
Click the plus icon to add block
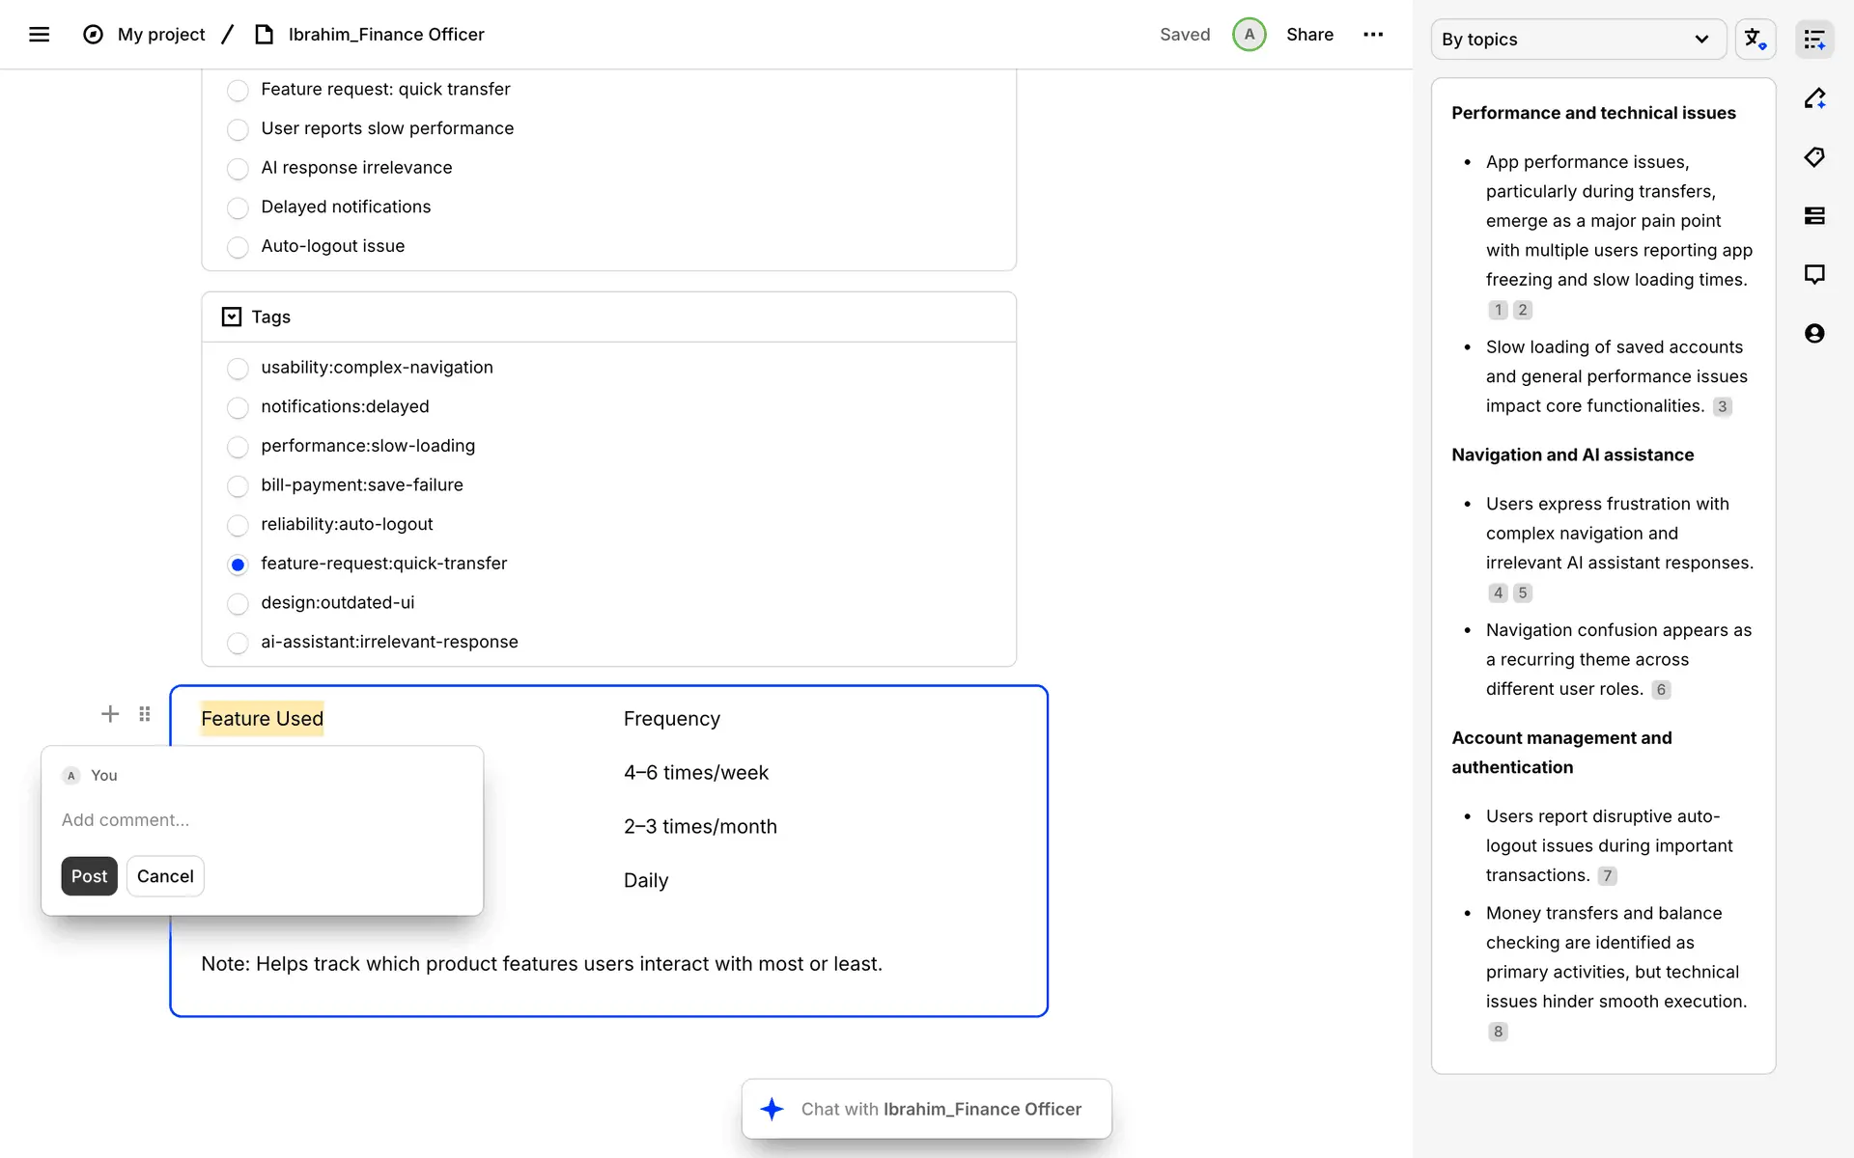coord(110,714)
